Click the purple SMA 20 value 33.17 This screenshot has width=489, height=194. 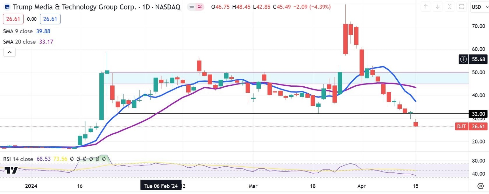[46, 42]
